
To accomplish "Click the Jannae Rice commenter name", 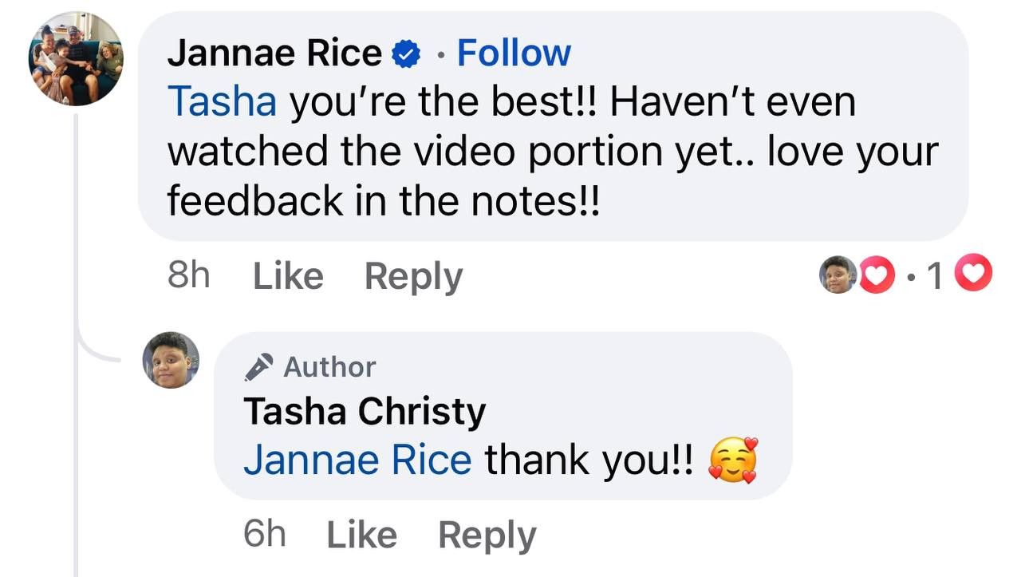I will tap(274, 53).
